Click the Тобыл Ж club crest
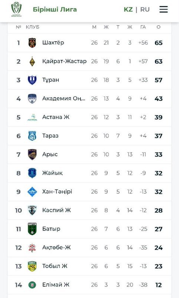The height and width of the screenshot is (298, 179). [32, 266]
